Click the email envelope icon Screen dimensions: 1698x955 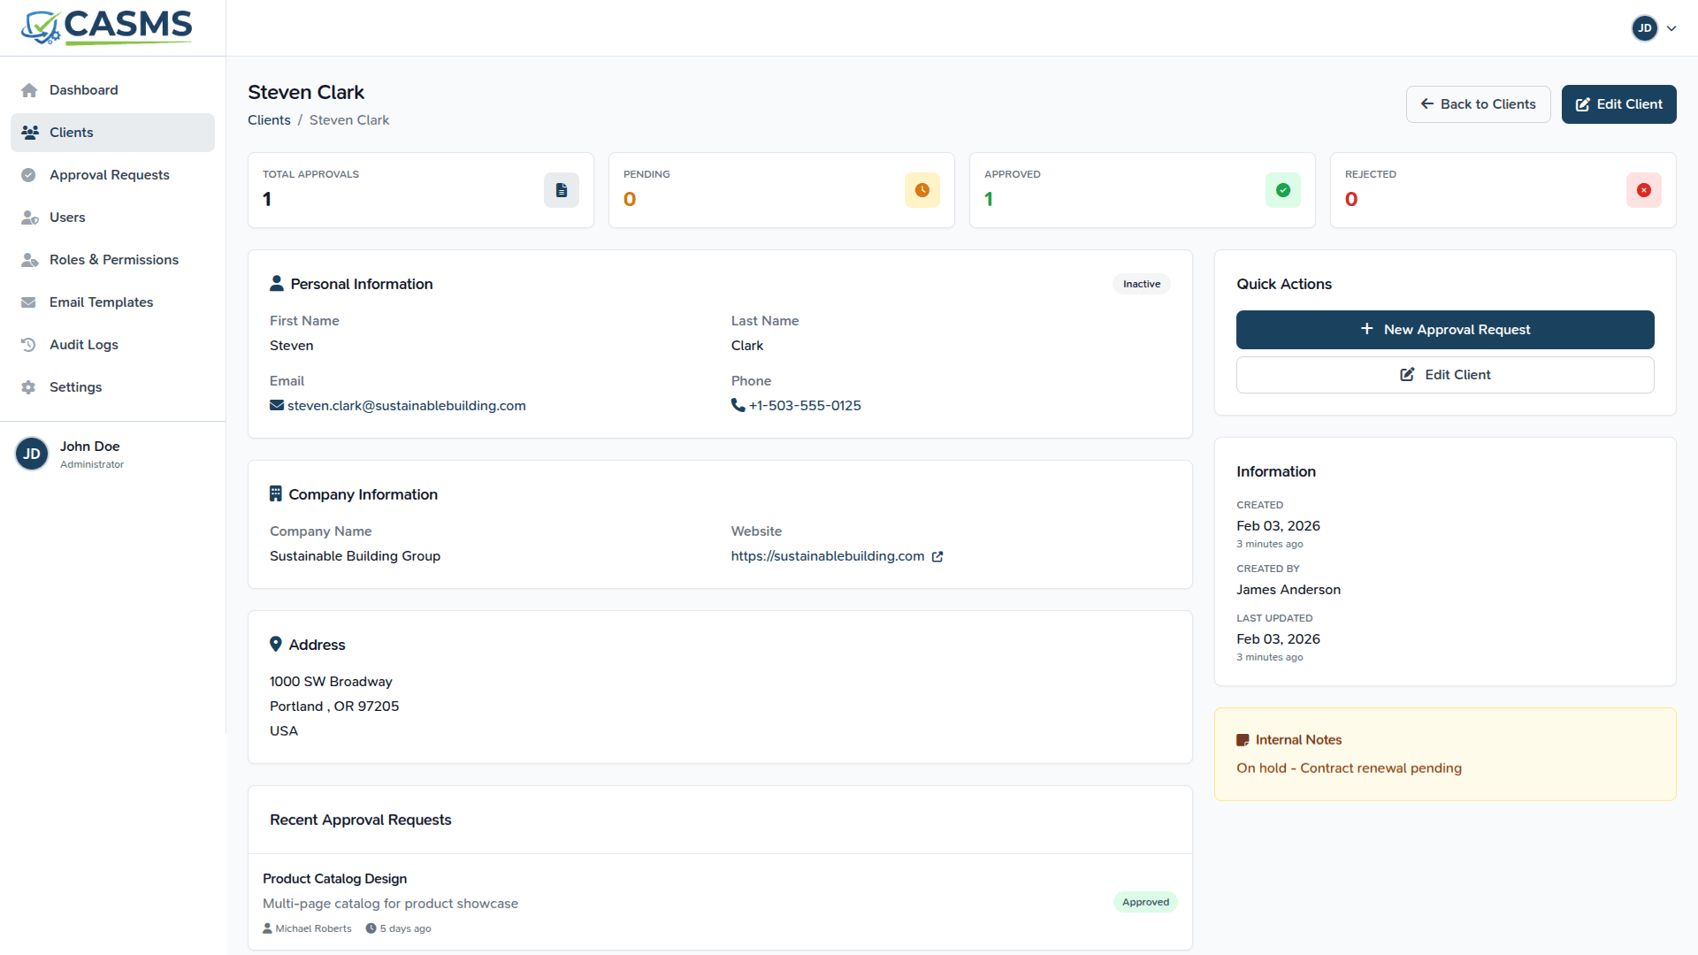(277, 405)
